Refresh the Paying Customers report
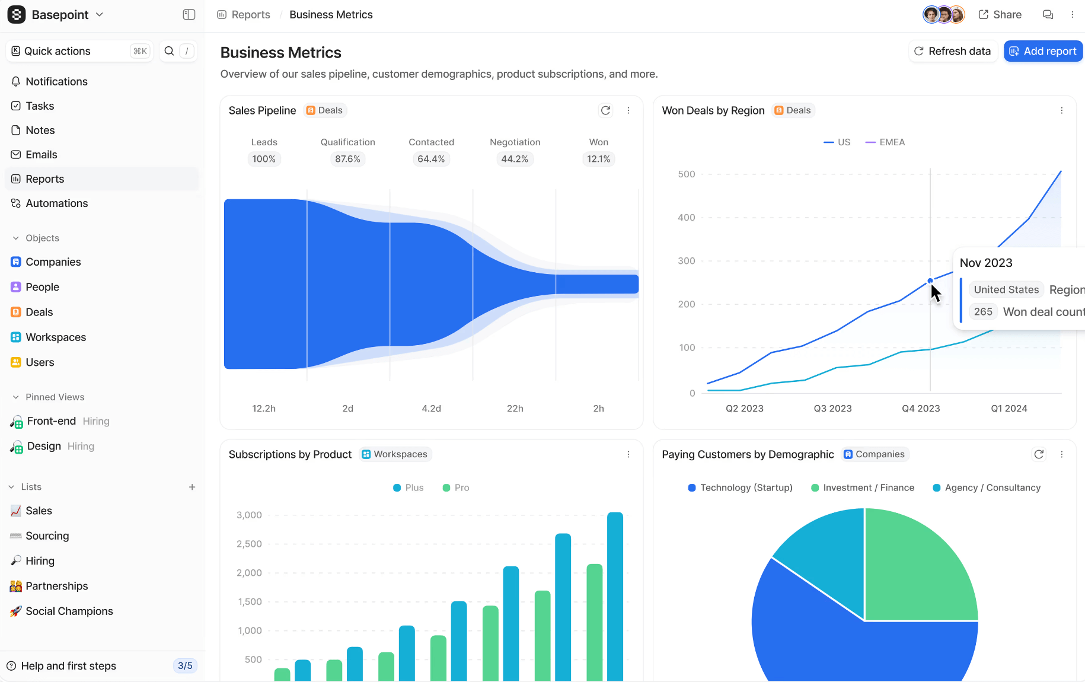 pyautogui.click(x=1039, y=454)
